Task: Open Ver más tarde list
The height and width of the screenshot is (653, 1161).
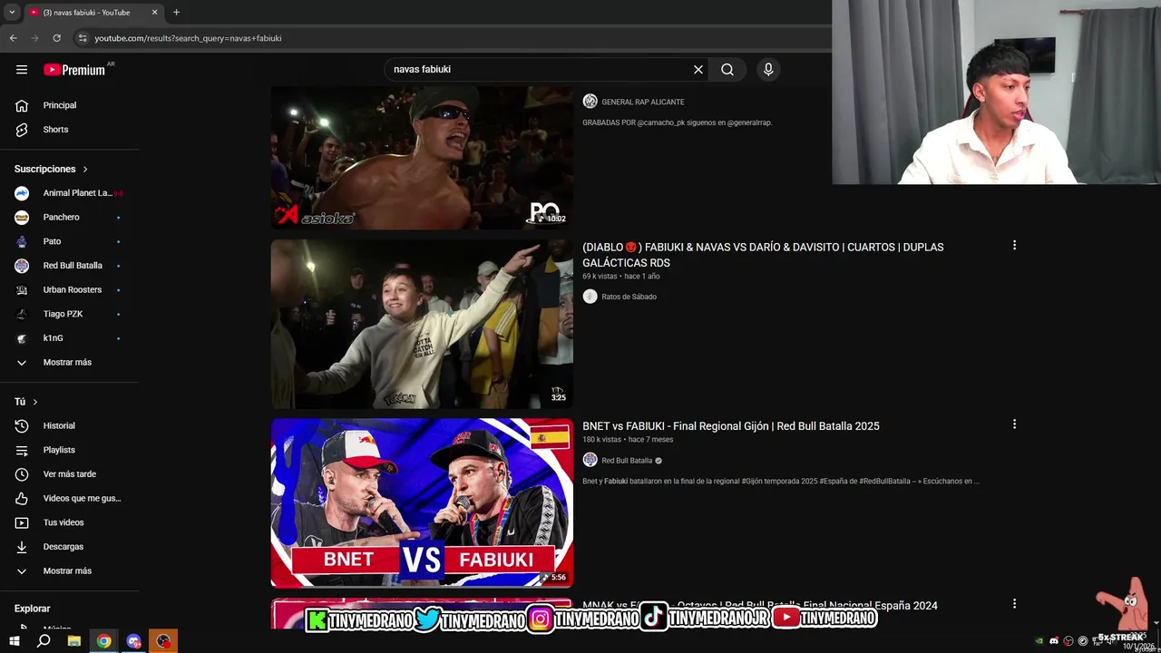Action: pos(69,474)
